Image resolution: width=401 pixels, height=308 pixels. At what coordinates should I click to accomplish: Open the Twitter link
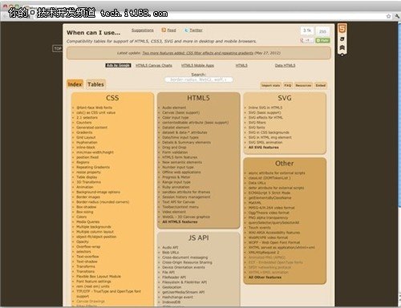tap(196, 30)
